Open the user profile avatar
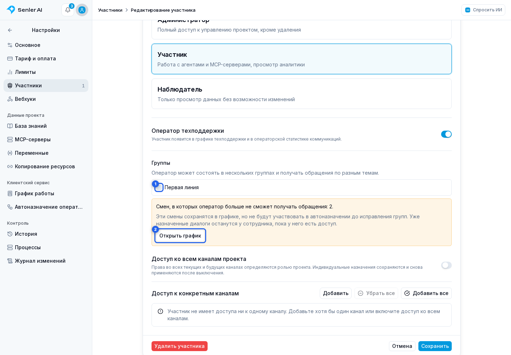The image size is (511, 355). tap(82, 10)
